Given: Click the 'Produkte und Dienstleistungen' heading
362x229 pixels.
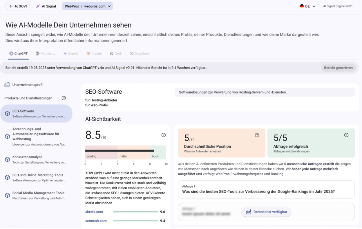Looking at the screenshot, I should (28, 98).
